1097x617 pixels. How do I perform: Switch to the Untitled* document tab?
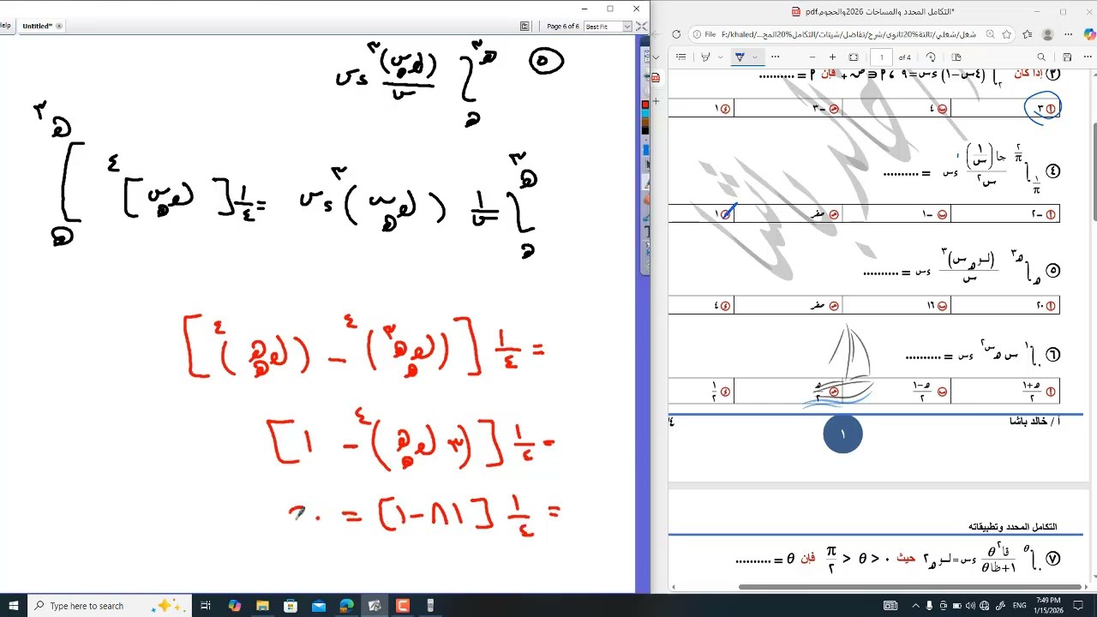coord(37,27)
